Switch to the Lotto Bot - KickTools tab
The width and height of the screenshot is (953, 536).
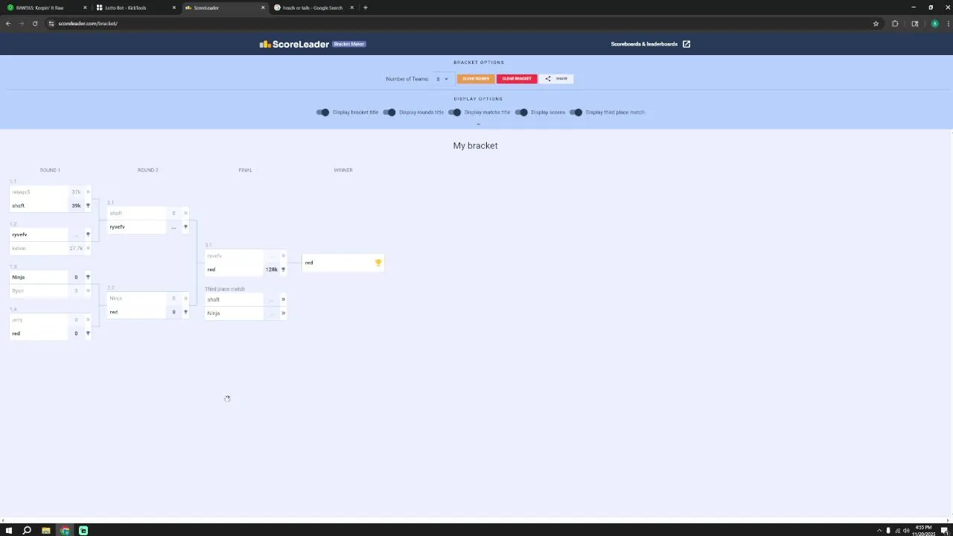pyautogui.click(x=135, y=7)
